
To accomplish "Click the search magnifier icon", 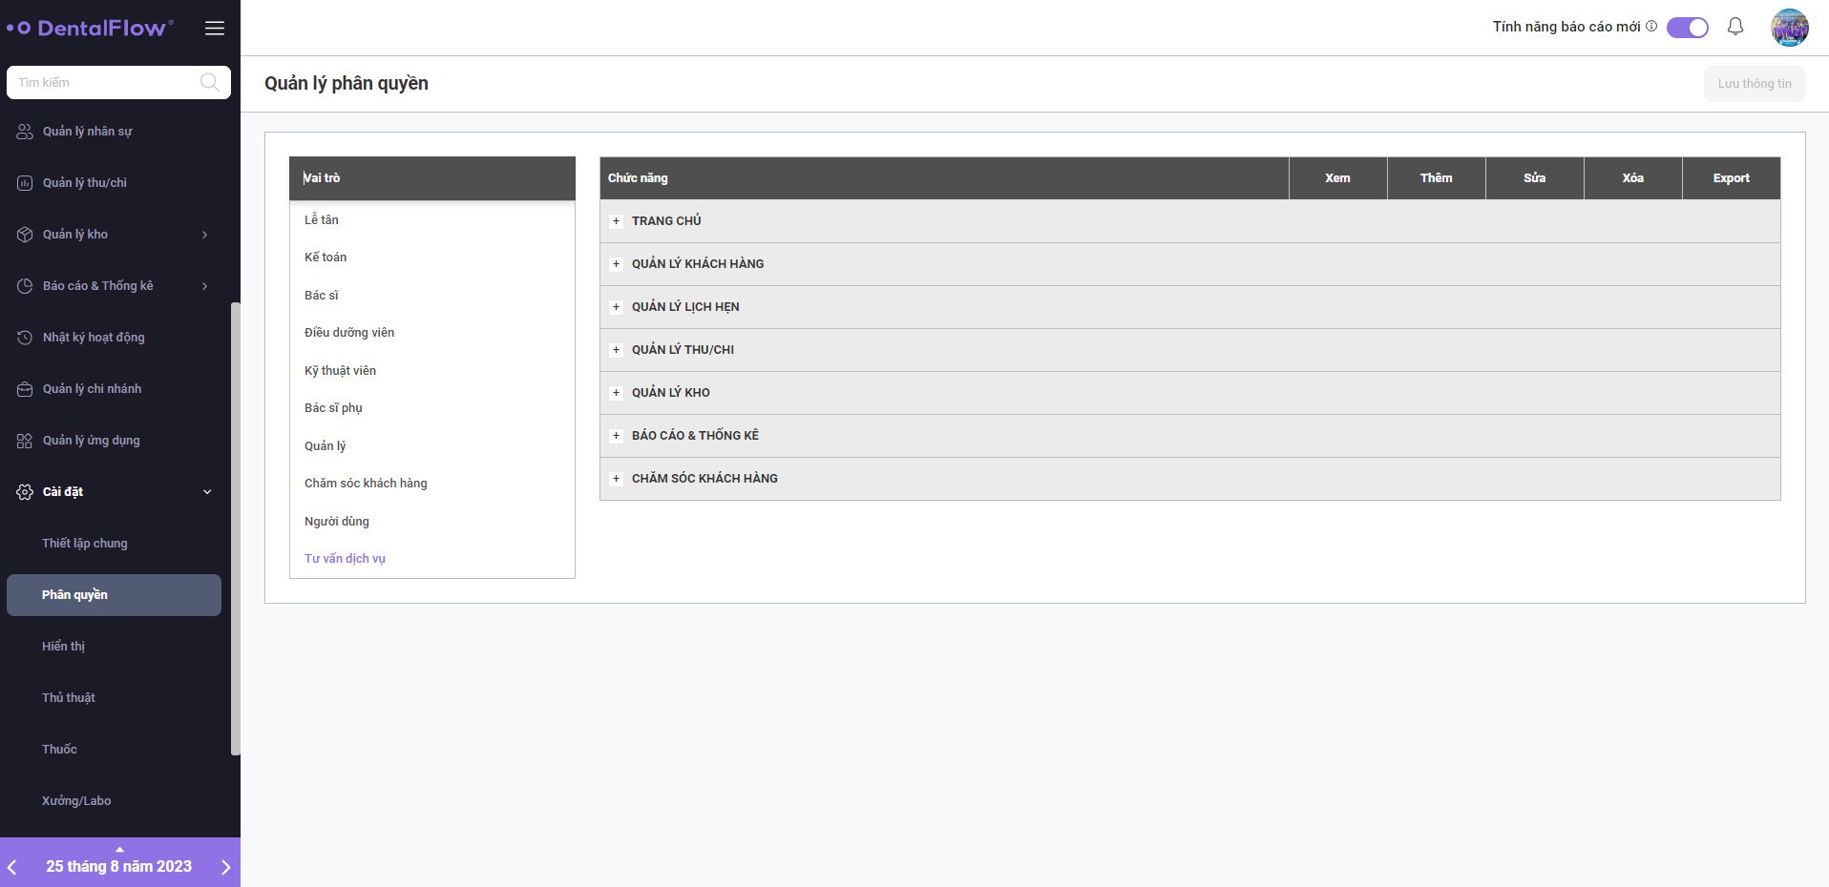I will tap(209, 82).
